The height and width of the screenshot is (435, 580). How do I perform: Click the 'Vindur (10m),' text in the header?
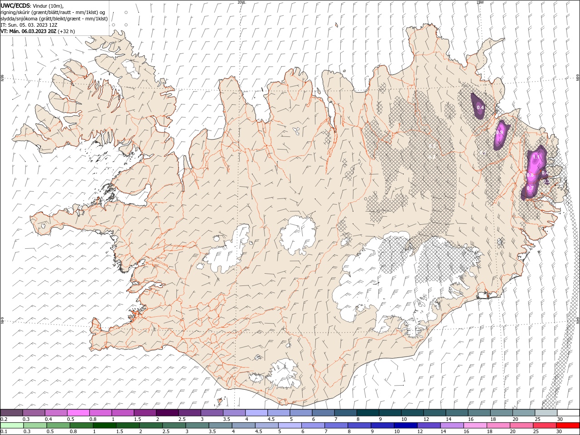click(x=48, y=5)
